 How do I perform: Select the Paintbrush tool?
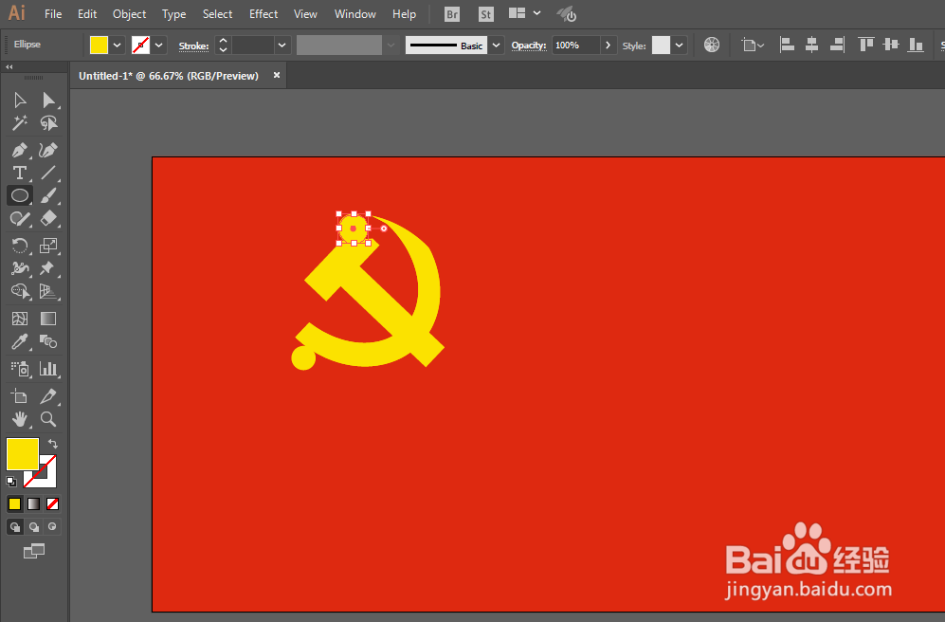(48, 196)
